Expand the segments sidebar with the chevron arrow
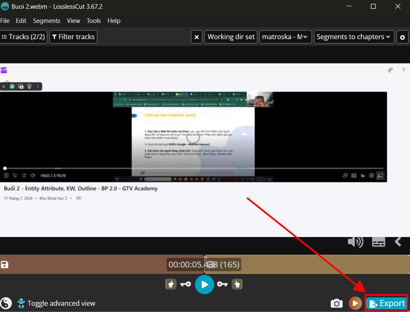Screen dimensions: 410x312 (x=398, y=242)
